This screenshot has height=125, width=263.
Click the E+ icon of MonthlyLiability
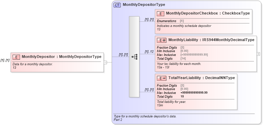(162, 40)
